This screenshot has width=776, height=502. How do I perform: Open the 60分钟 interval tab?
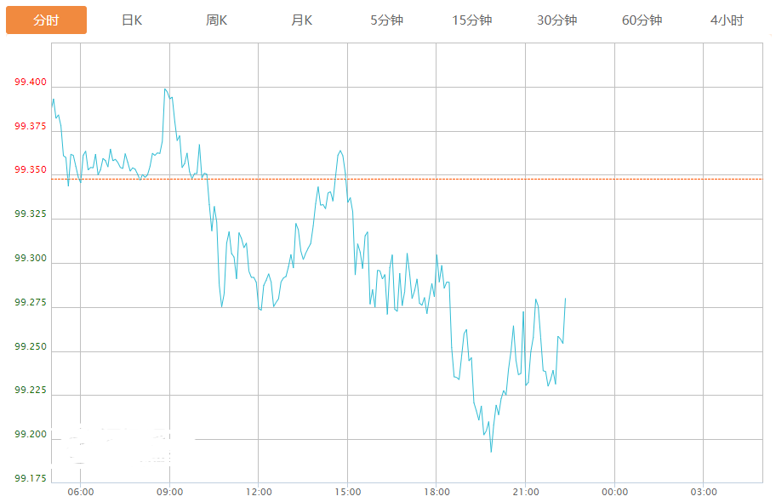click(x=642, y=20)
